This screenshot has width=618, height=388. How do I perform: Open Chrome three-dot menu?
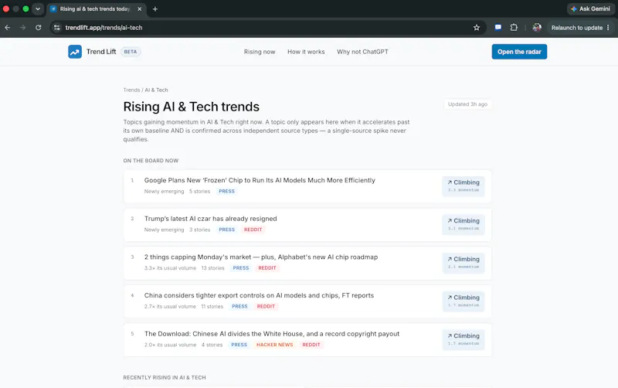(608, 28)
